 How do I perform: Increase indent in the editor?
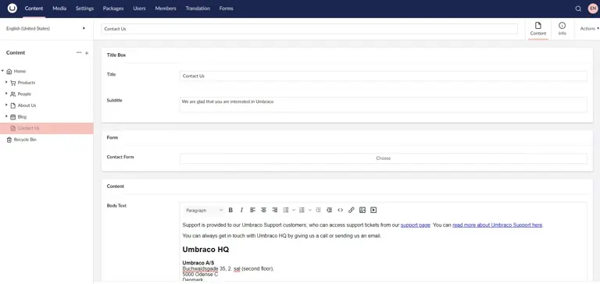pos(329,210)
